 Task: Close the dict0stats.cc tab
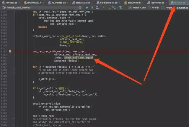coord(92,3)
